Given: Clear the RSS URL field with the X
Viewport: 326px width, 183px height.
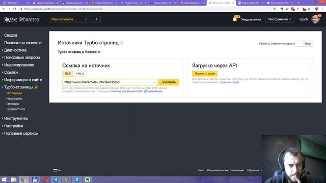Looking at the screenshot, I should click(x=155, y=82).
